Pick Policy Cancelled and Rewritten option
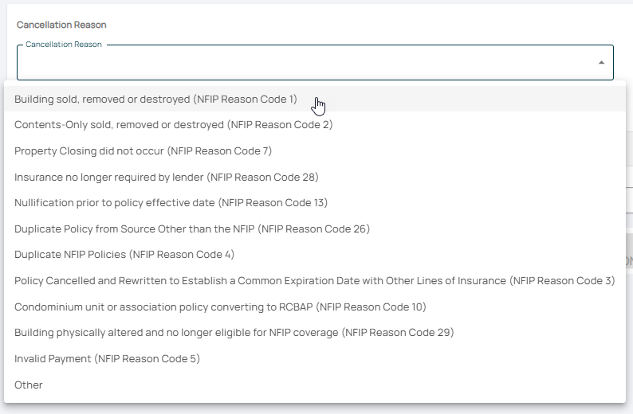Image resolution: width=633 pixels, height=414 pixels. (314, 280)
